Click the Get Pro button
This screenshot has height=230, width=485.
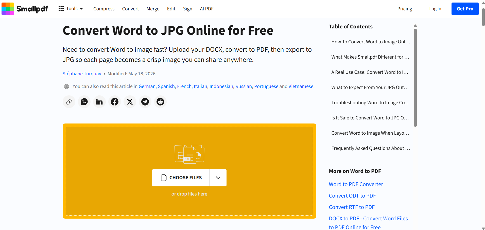click(465, 9)
